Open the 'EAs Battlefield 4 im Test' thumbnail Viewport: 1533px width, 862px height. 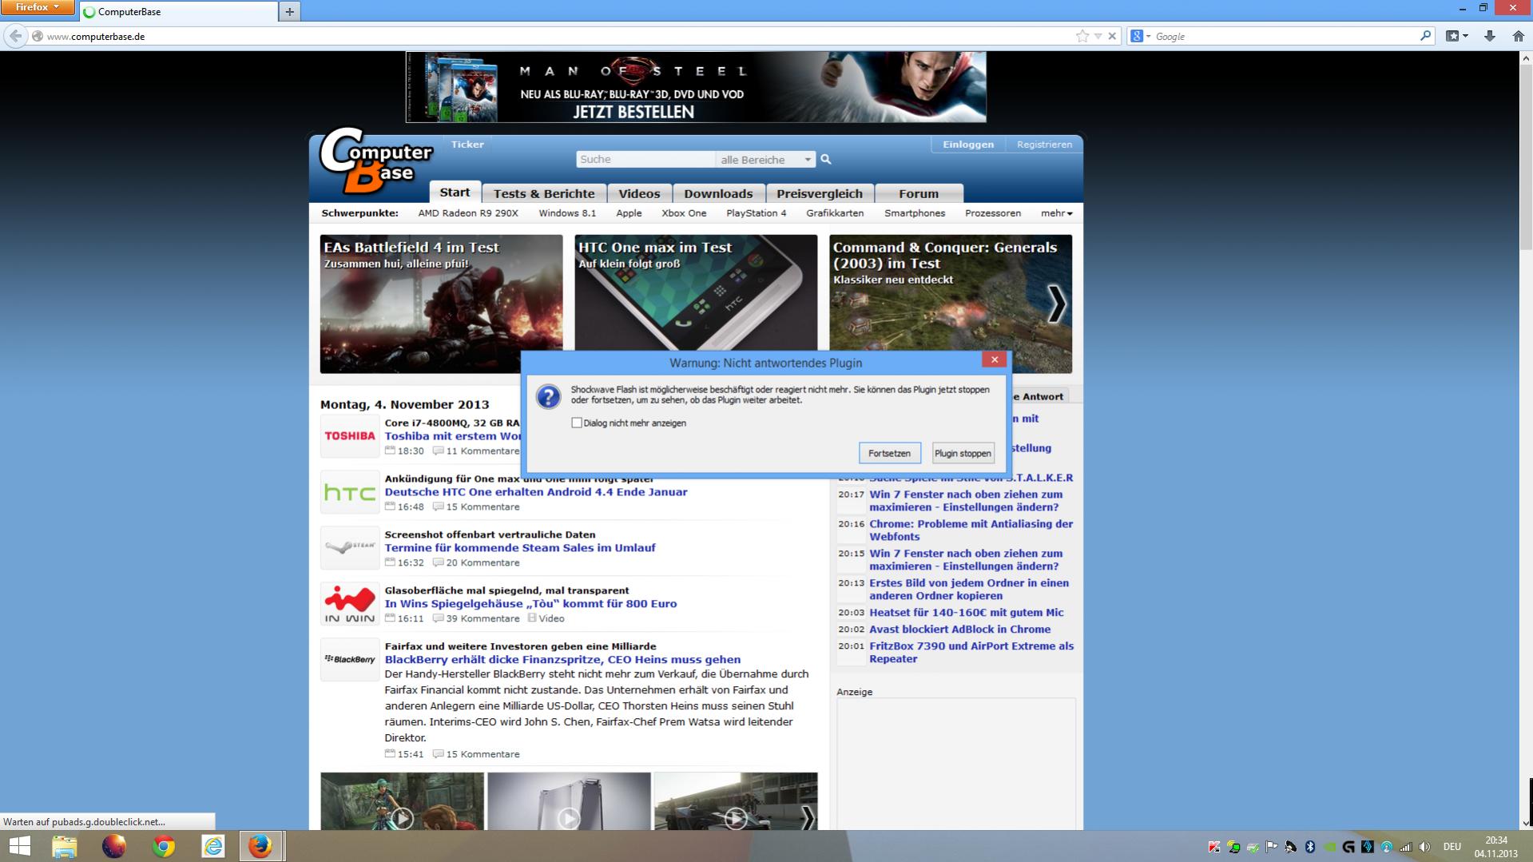tap(441, 304)
